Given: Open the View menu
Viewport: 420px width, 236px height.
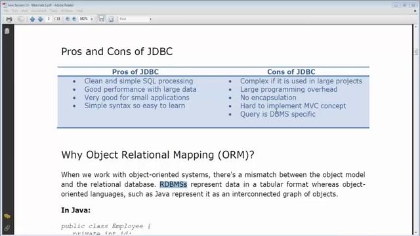Looking at the screenshot, I should (x=24, y=10).
